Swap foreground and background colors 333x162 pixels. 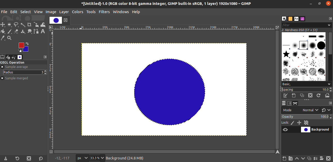coord(27,44)
